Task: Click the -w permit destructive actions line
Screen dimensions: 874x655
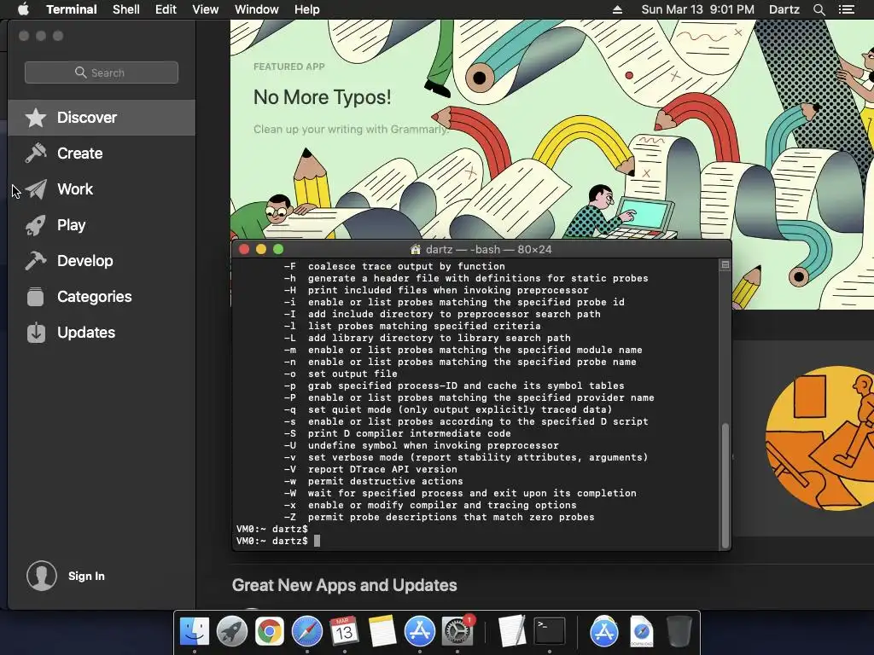Action: coord(374,481)
